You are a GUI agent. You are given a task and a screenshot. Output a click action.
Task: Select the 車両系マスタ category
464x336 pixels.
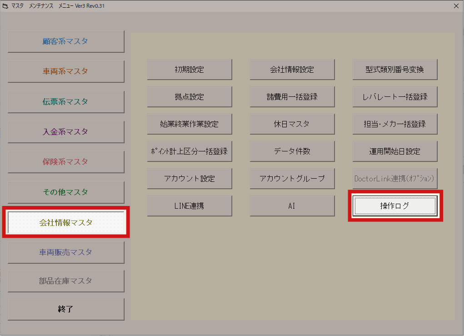pos(66,72)
